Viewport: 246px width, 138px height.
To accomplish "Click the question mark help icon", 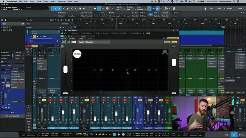I will tap(91, 8).
